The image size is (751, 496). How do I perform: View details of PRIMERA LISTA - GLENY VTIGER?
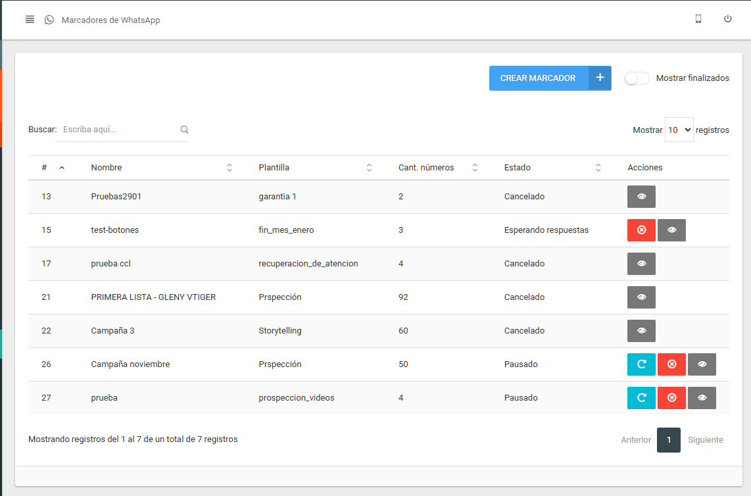641,297
